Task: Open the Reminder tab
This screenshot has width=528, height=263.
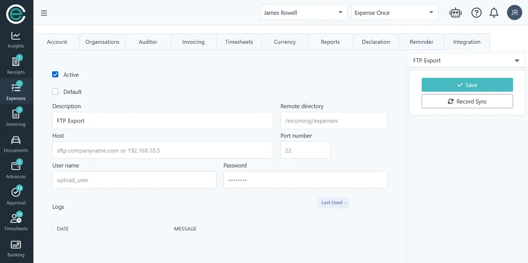Action: (x=422, y=42)
